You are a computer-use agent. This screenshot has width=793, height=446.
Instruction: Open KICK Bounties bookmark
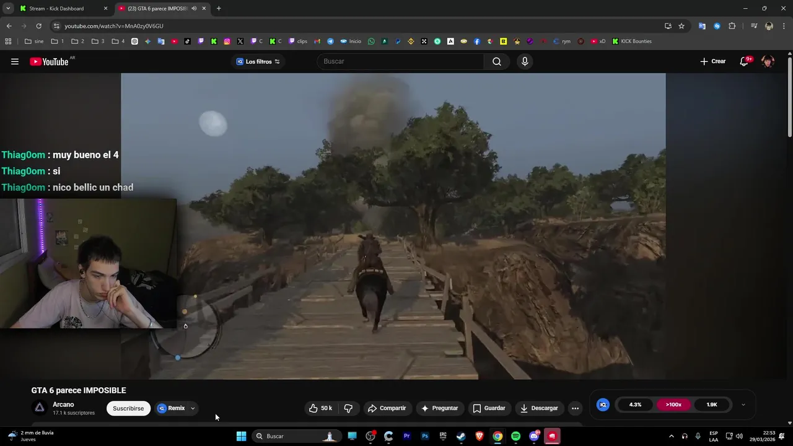[x=631, y=42]
